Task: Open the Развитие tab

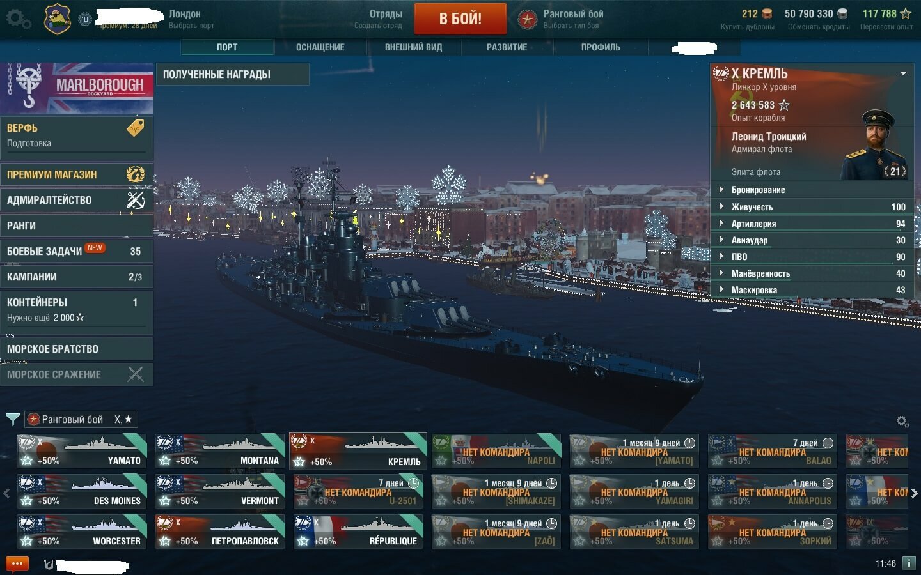Action: (507, 47)
